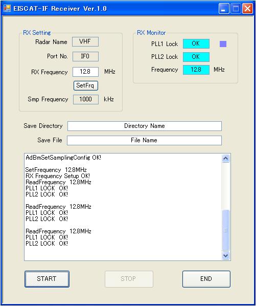Click the purple square status indicator
Screen dimensions: 256x306
click(x=223, y=44)
